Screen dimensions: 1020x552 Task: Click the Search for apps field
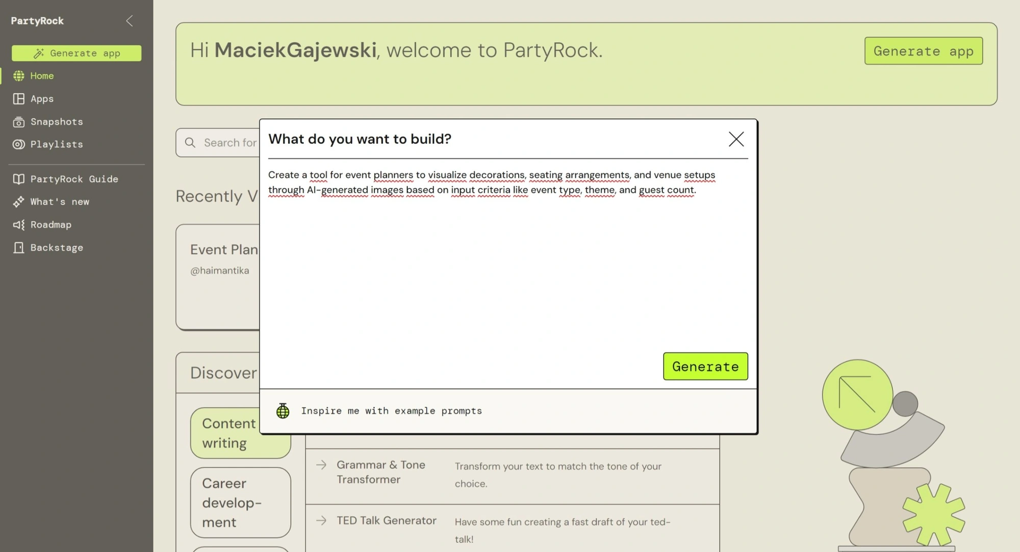(218, 143)
